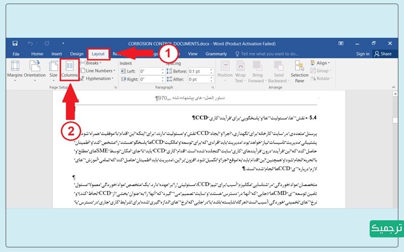404x252 pixels.
Task: Click the Send Backward button
Action: click(x=278, y=72)
